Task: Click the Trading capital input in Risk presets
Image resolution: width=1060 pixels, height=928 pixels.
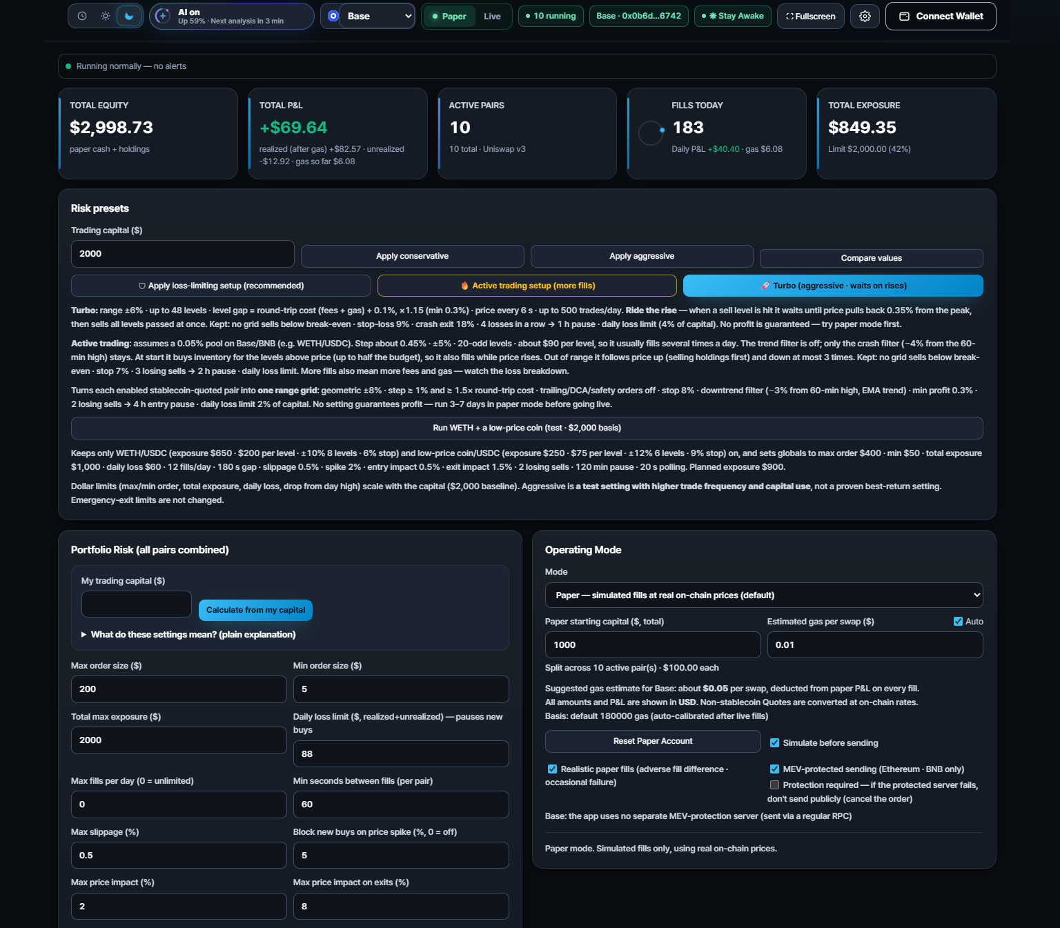Action: pyautogui.click(x=183, y=254)
